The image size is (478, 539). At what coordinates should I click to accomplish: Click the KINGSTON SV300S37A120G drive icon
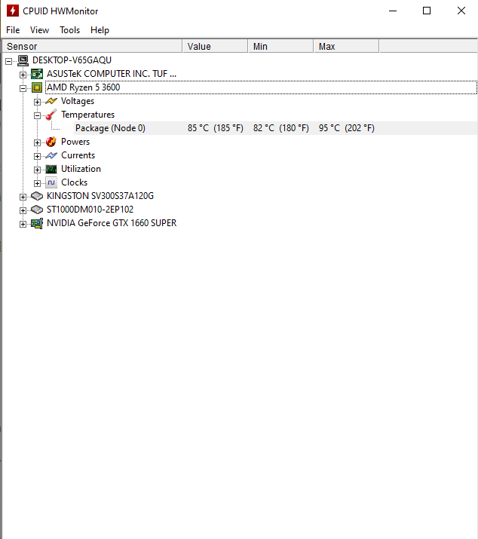tap(37, 196)
